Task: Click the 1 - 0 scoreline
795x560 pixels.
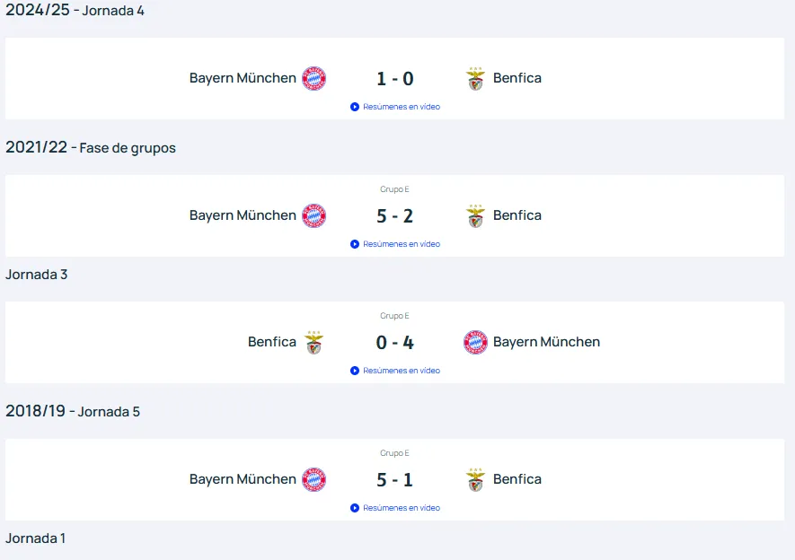Action: point(395,79)
